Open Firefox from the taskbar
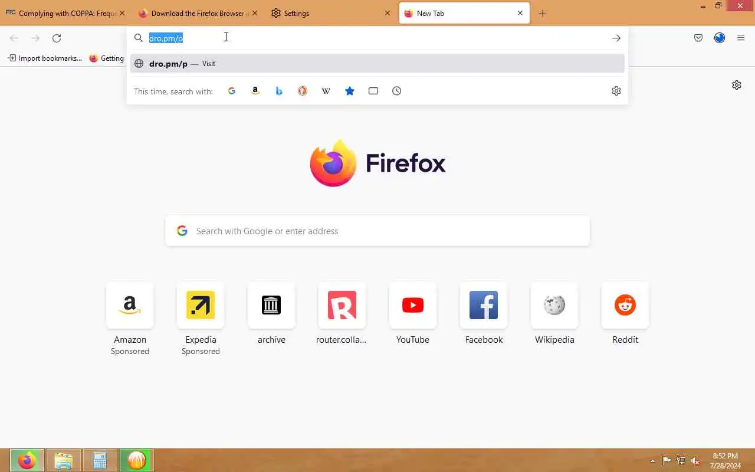 pyautogui.click(x=27, y=460)
